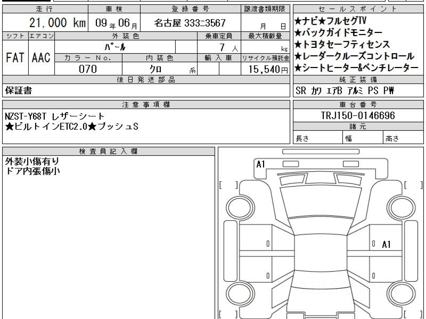Click the NZST-Y68T レザーシート note
Viewport: 426px width, 319px height.
(55, 116)
